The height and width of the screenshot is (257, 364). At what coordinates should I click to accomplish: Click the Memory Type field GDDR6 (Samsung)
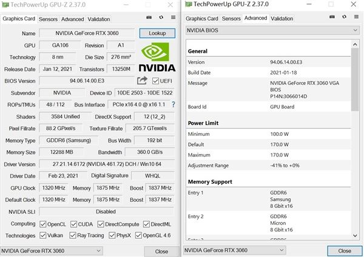tap(69, 141)
